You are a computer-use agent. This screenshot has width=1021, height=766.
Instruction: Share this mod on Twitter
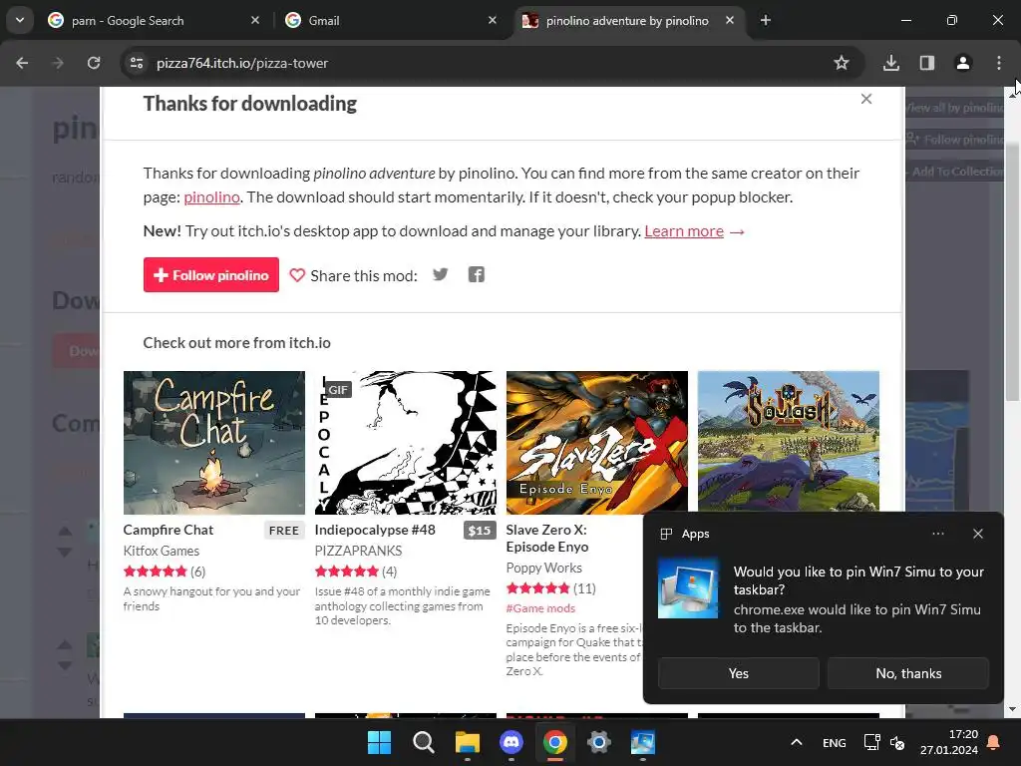click(440, 274)
